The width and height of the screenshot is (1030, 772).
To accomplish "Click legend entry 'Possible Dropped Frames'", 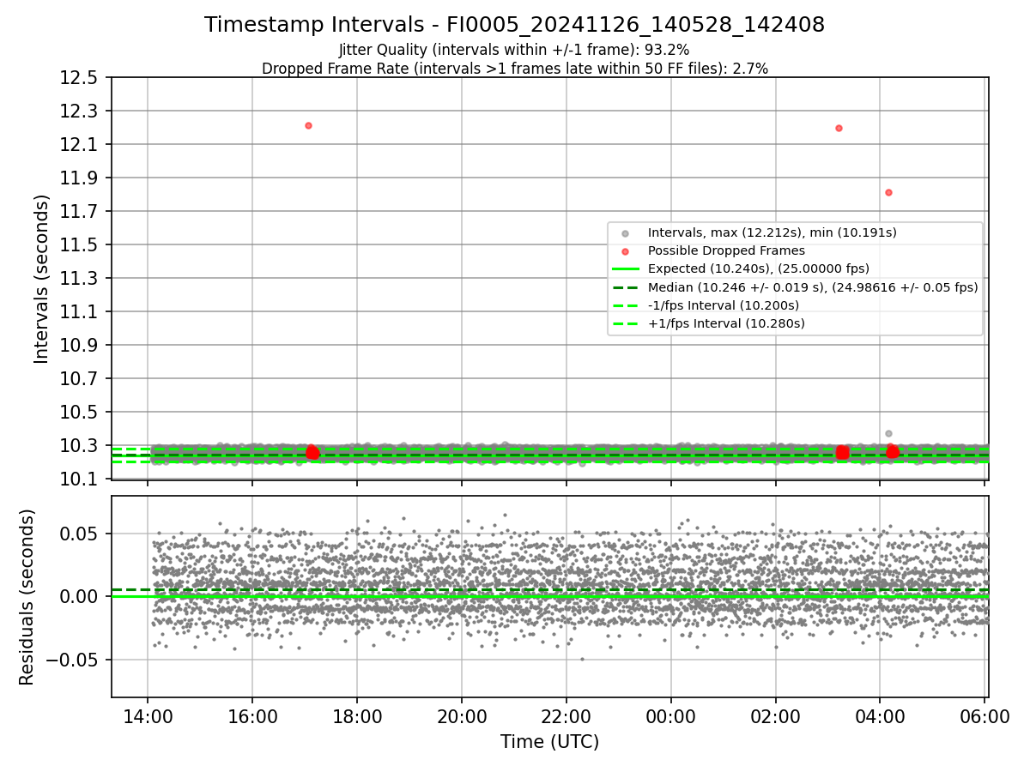I will 726,250.
